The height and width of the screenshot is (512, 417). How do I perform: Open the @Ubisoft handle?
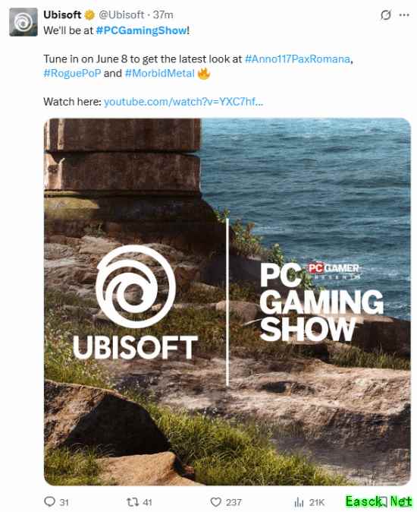(121, 15)
